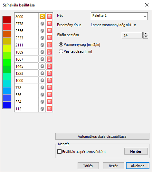This screenshot has width=152, height=172.
Task: Click the automatic 'A' icon beside 1445
Action: tap(42, 66)
